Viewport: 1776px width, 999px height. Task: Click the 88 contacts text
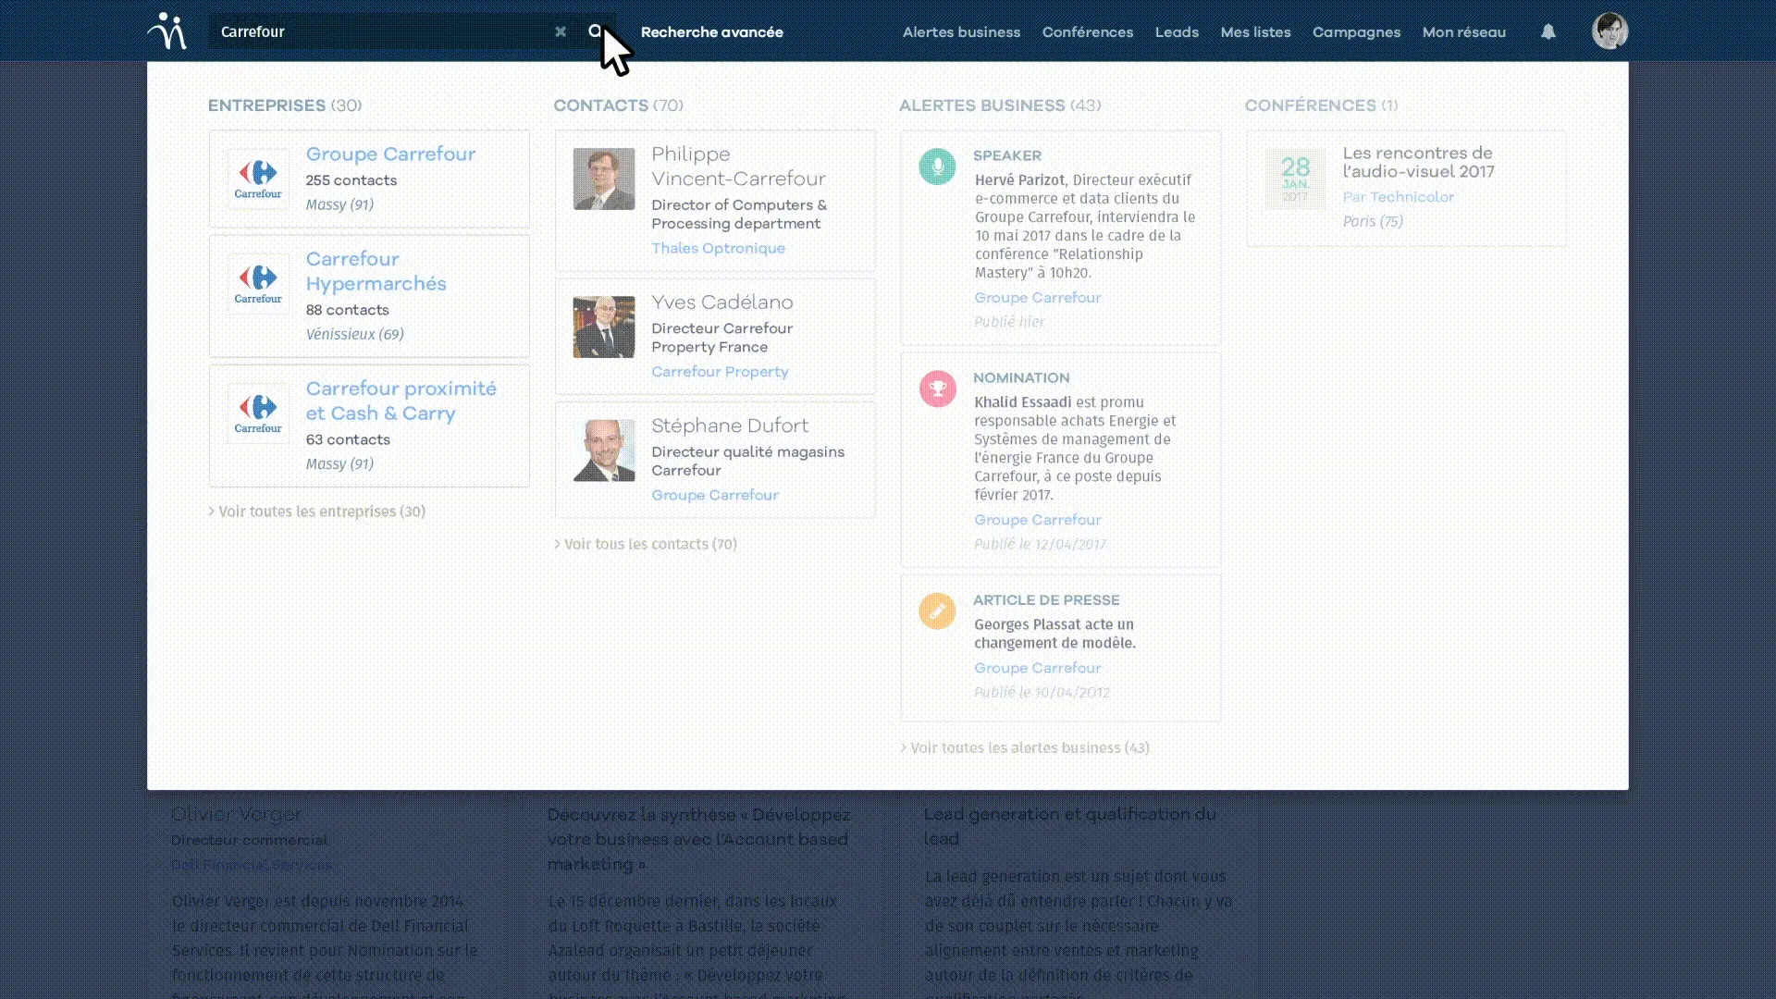[x=347, y=310]
